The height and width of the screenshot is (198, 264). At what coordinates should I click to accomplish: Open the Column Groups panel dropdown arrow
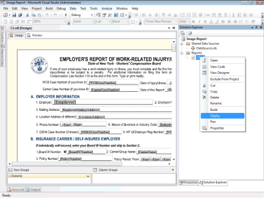pyautogui.click(x=173, y=170)
